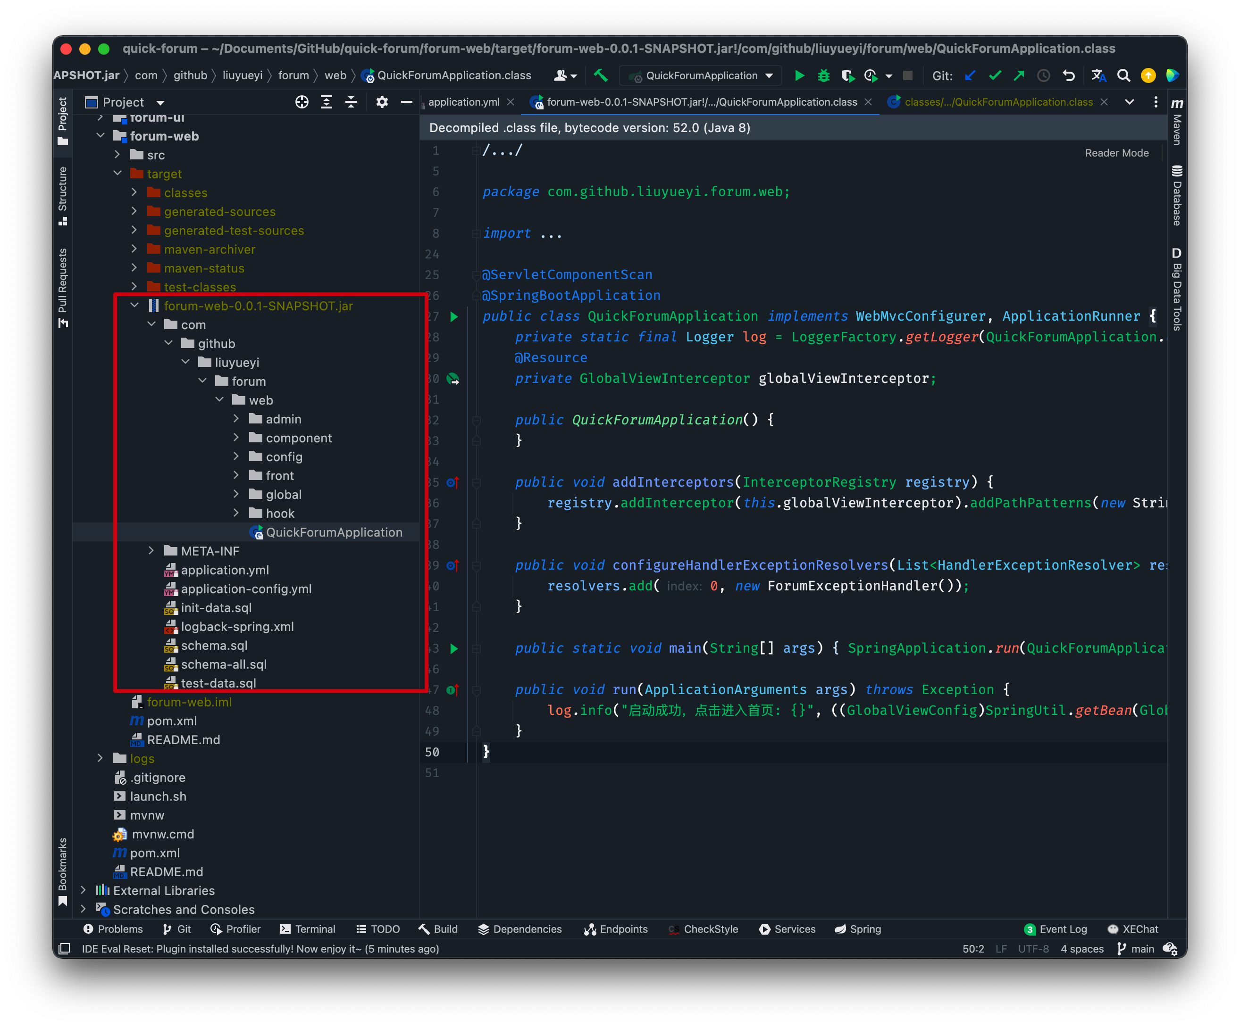Select schema-all.sql in project tree
The image size is (1240, 1028).
(223, 664)
